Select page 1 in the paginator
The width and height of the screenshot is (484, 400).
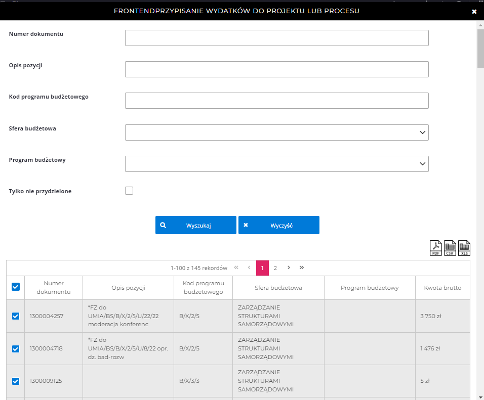tap(262, 268)
